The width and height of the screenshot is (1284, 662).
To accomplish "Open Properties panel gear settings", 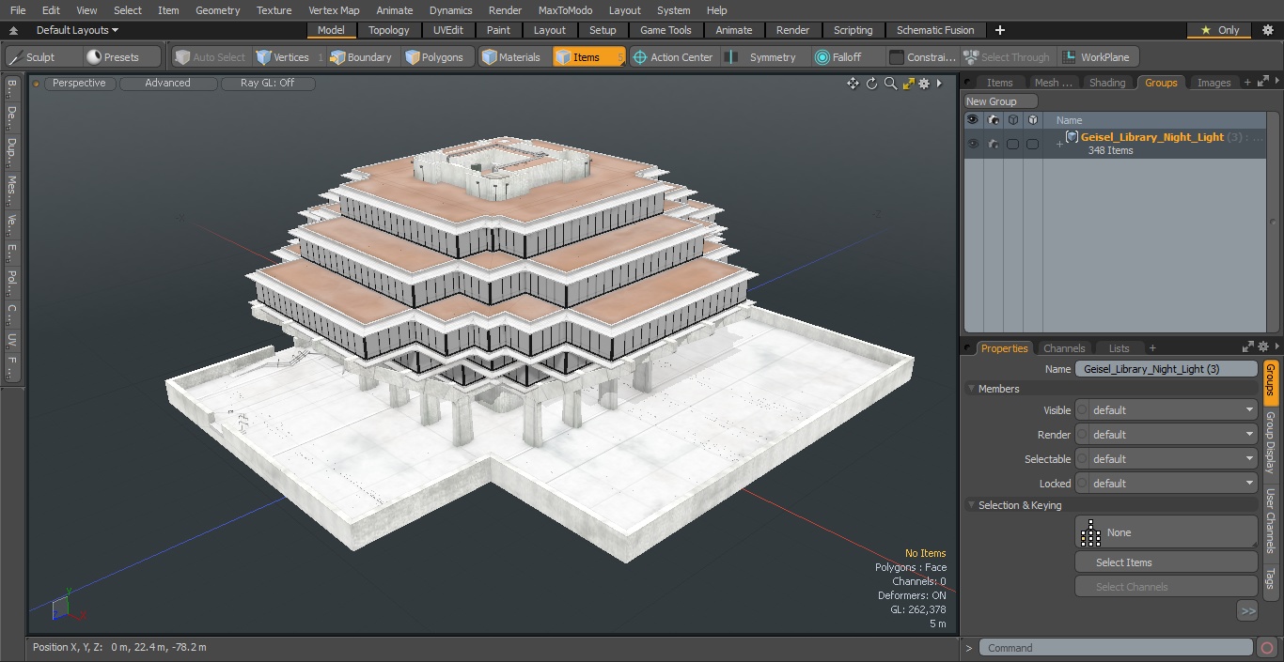I will [1263, 347].
